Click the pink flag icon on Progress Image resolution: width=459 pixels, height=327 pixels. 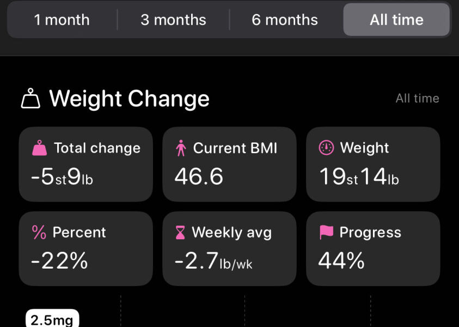(326, 232)
